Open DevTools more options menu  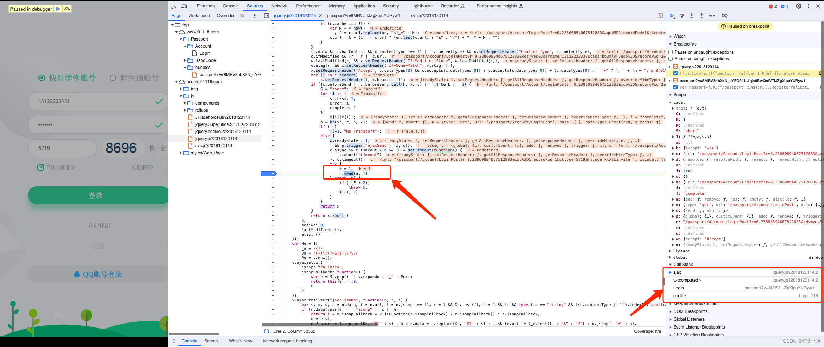[809, 6]
